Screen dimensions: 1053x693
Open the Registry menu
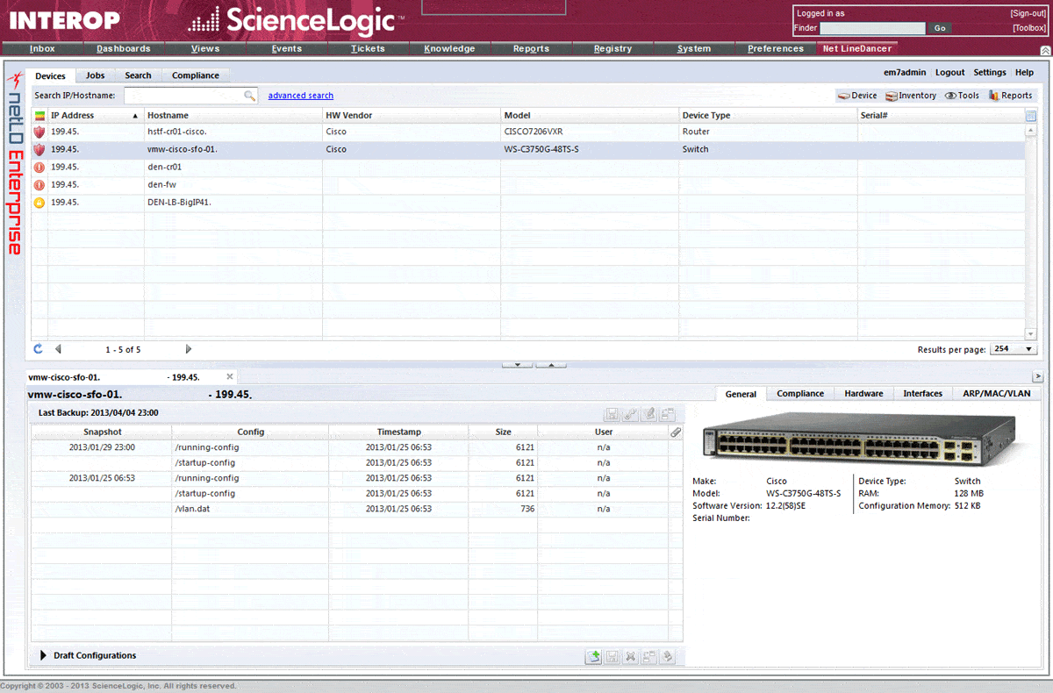pyautogui.click(x=612, y=49)
